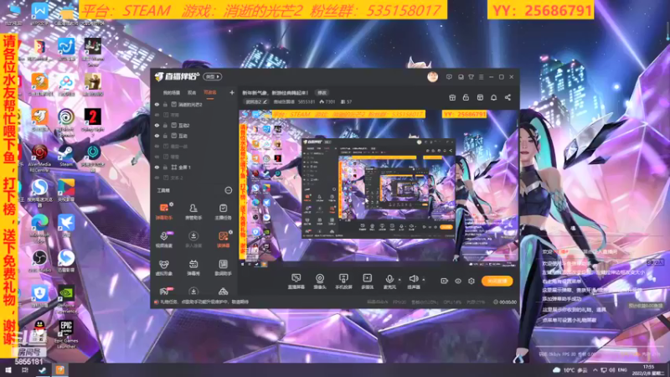
Task: Toggle the lock on 消逝的光芒2 source
Action: tap(165, 104)
